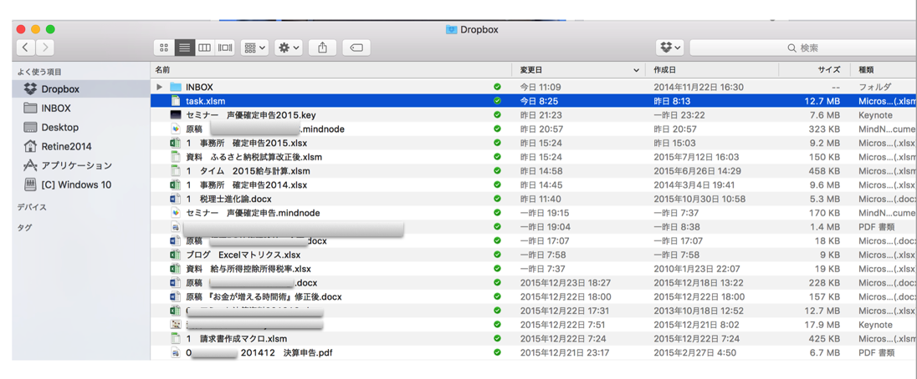Click the Excel icon of 1 事務所 確定申告2014.xlsx
Viewport: 917px width, 379px height.
pyautogui.click(x=174, y=184)
